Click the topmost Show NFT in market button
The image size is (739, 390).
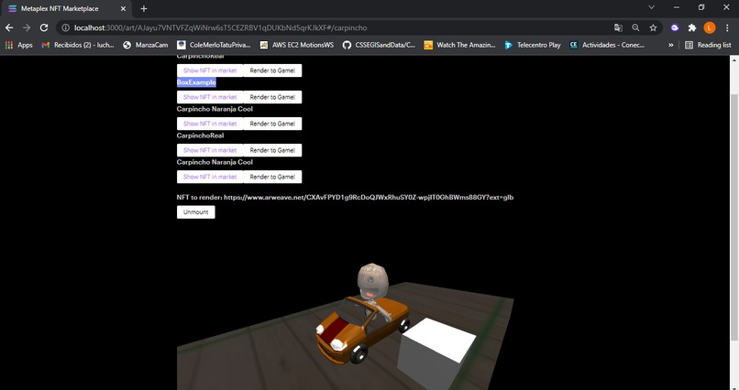click(210, 70)
